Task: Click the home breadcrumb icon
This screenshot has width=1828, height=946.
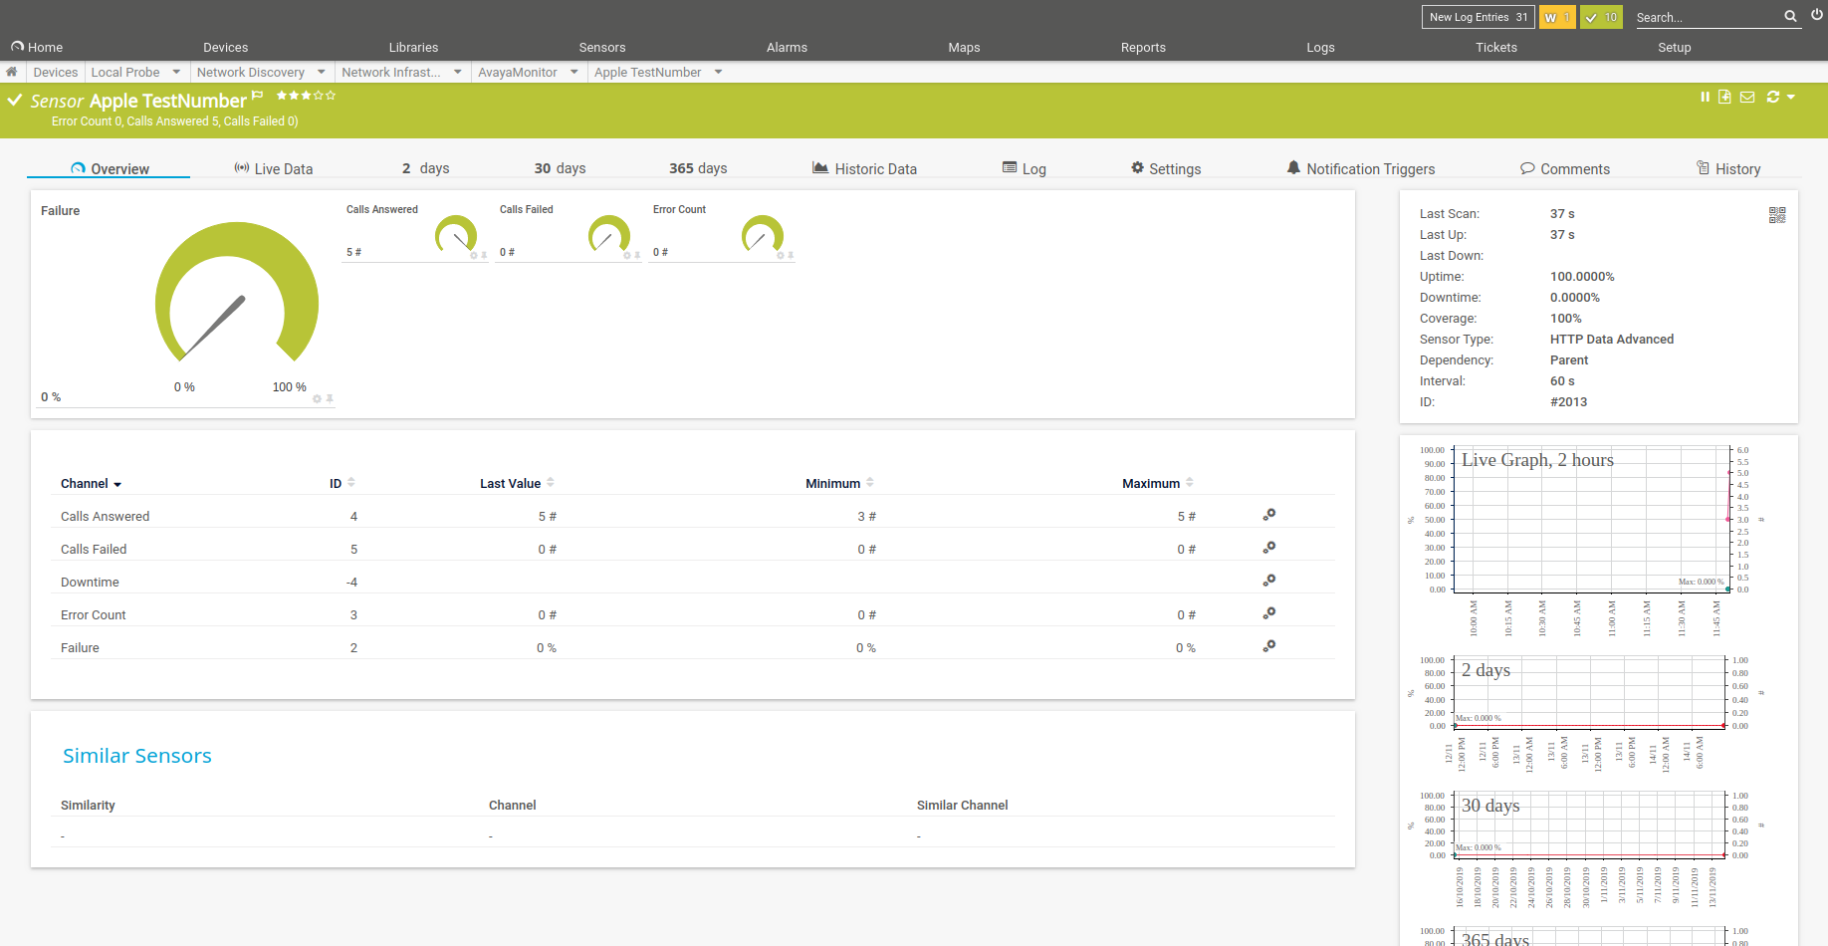Action: tap(12, 72)
